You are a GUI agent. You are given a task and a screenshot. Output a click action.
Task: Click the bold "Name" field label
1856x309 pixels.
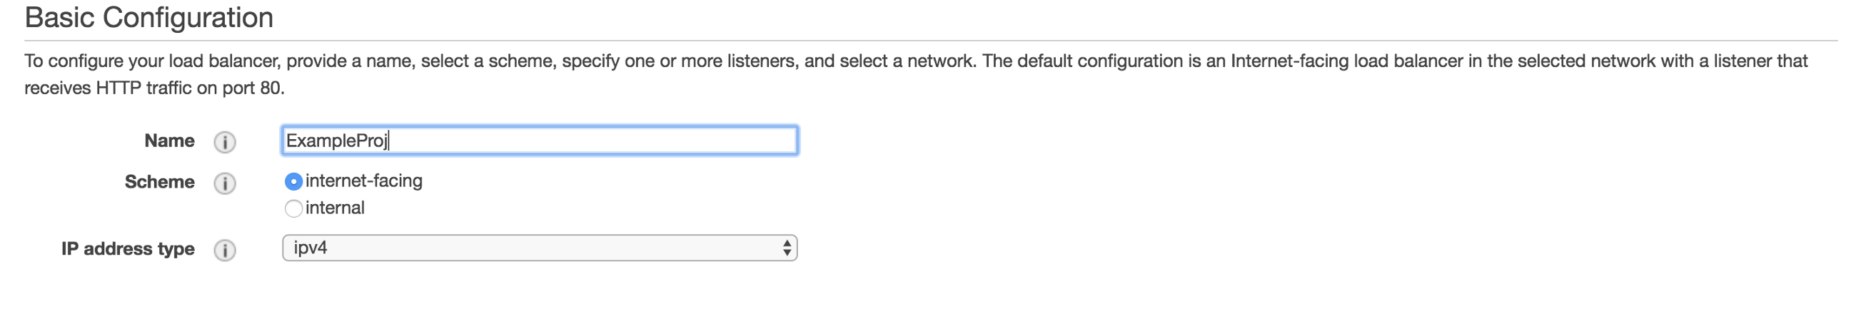click(169, 141)
